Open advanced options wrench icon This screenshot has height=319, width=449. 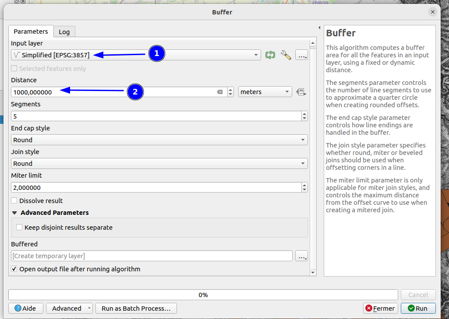(286, 55)
